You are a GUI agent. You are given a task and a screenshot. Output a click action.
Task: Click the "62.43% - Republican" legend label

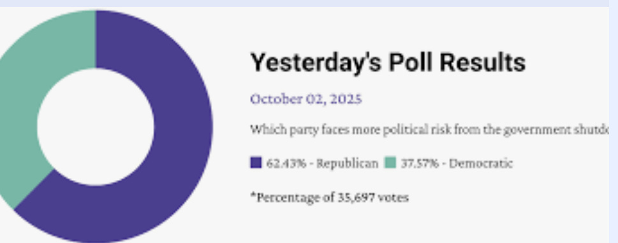pos(323,163)
